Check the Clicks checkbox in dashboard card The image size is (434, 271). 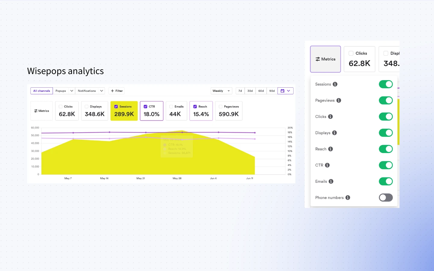(61, 107)
